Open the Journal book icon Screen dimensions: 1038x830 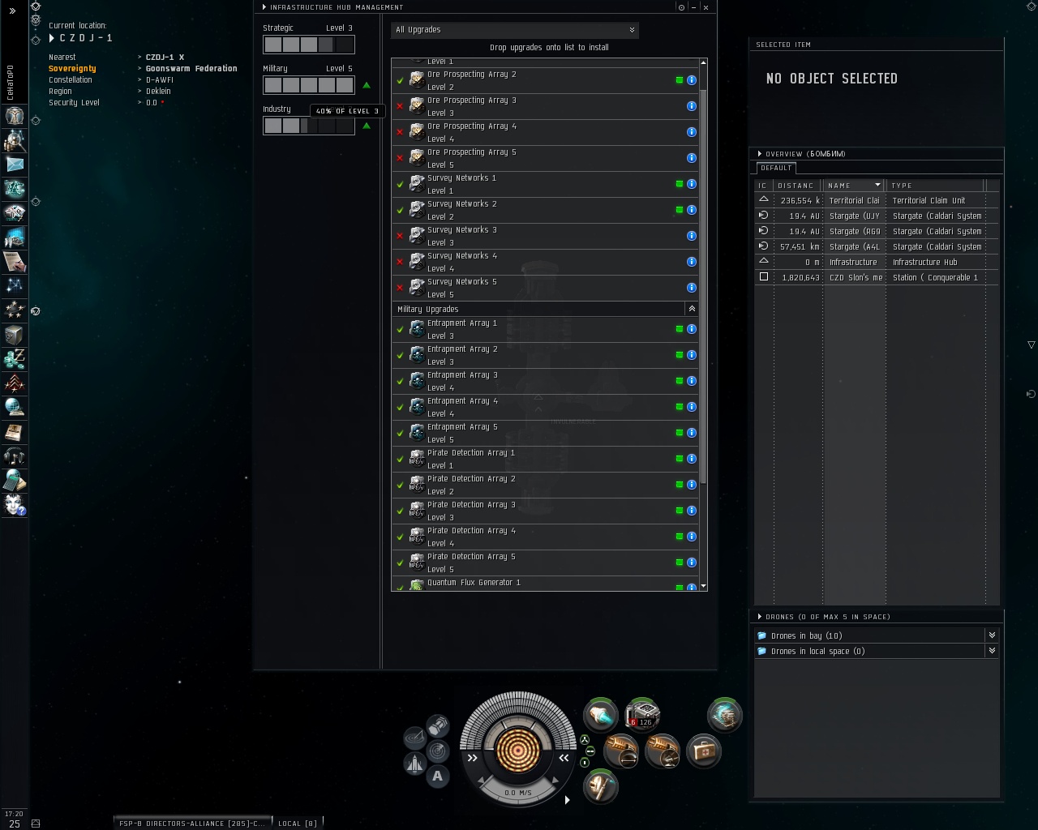point(15,432)
